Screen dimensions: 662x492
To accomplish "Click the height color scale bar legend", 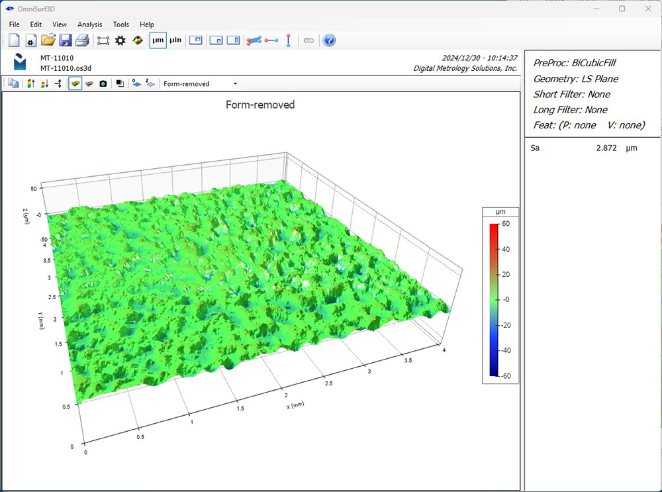I will [494, 300].
